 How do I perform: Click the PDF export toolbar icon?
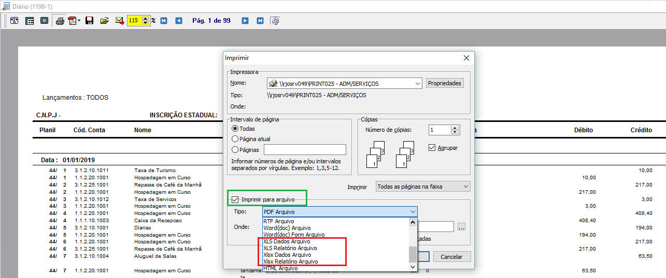[73, 21]
